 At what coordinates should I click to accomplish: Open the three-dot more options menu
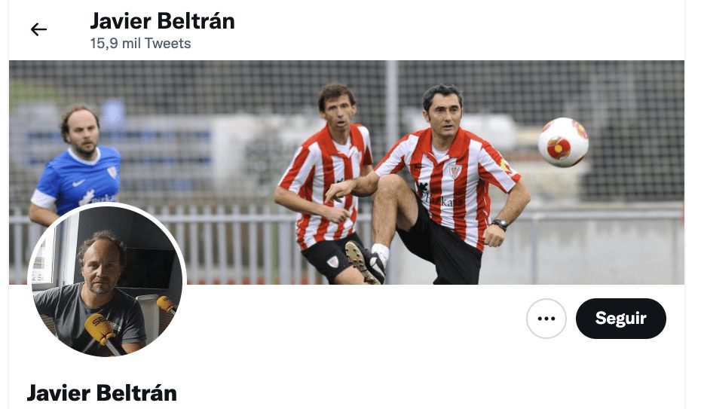click(546, 319)
